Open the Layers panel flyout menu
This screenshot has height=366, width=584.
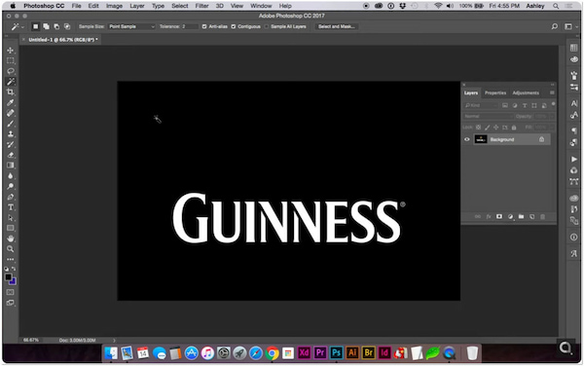552,92
